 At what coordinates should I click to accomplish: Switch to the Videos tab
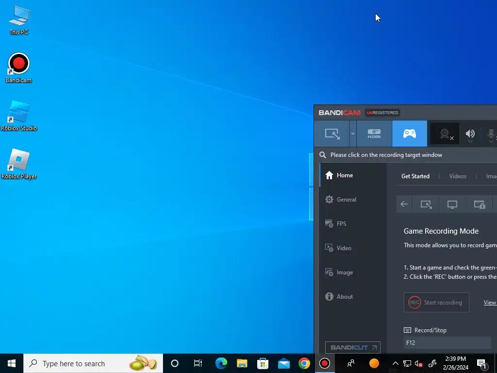pos(458,176)
